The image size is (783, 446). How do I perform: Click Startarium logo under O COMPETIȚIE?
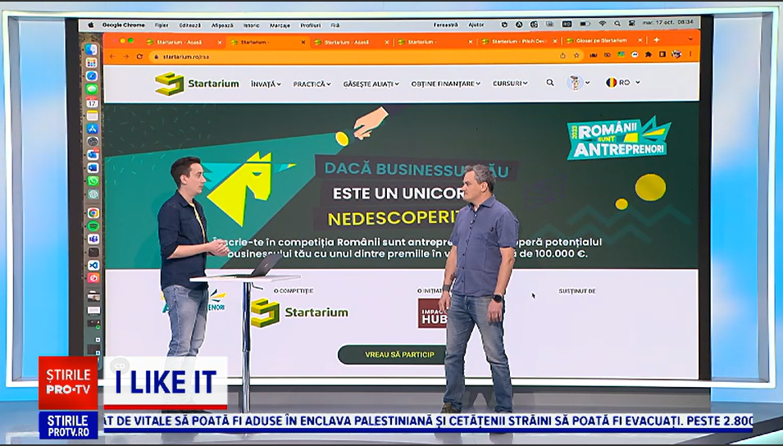pyautogui.click(x=299, y=312)
